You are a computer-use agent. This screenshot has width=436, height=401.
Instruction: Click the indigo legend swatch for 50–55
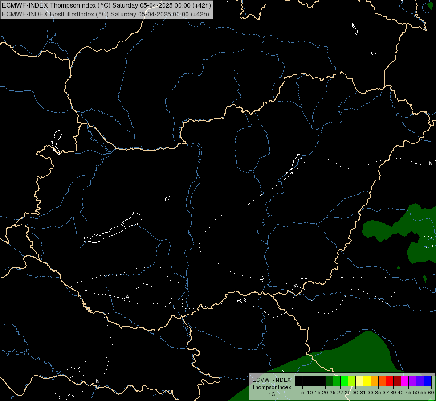pyautogui.click(x=420, y=381)
